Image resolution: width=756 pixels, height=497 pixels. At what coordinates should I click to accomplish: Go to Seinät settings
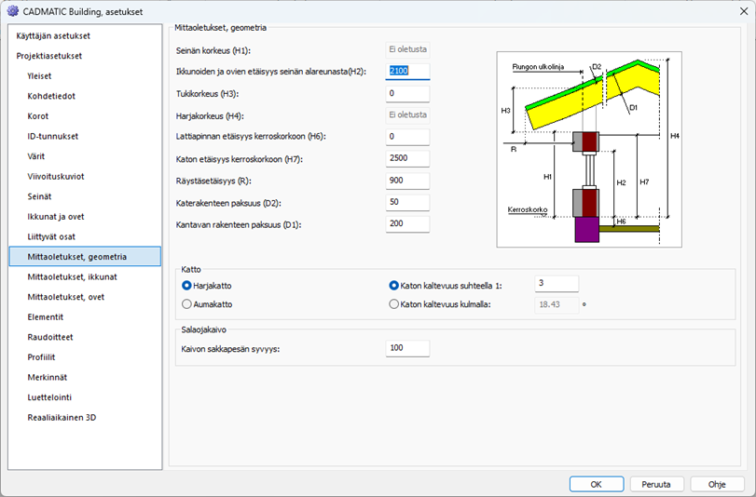(40, 196)
